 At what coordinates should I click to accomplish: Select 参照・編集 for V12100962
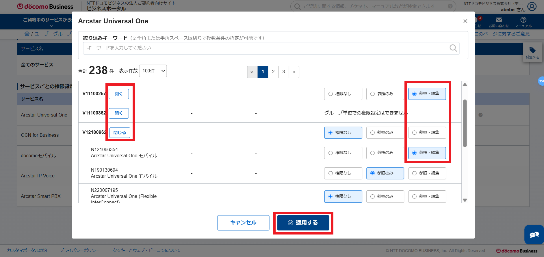point(427,133)
